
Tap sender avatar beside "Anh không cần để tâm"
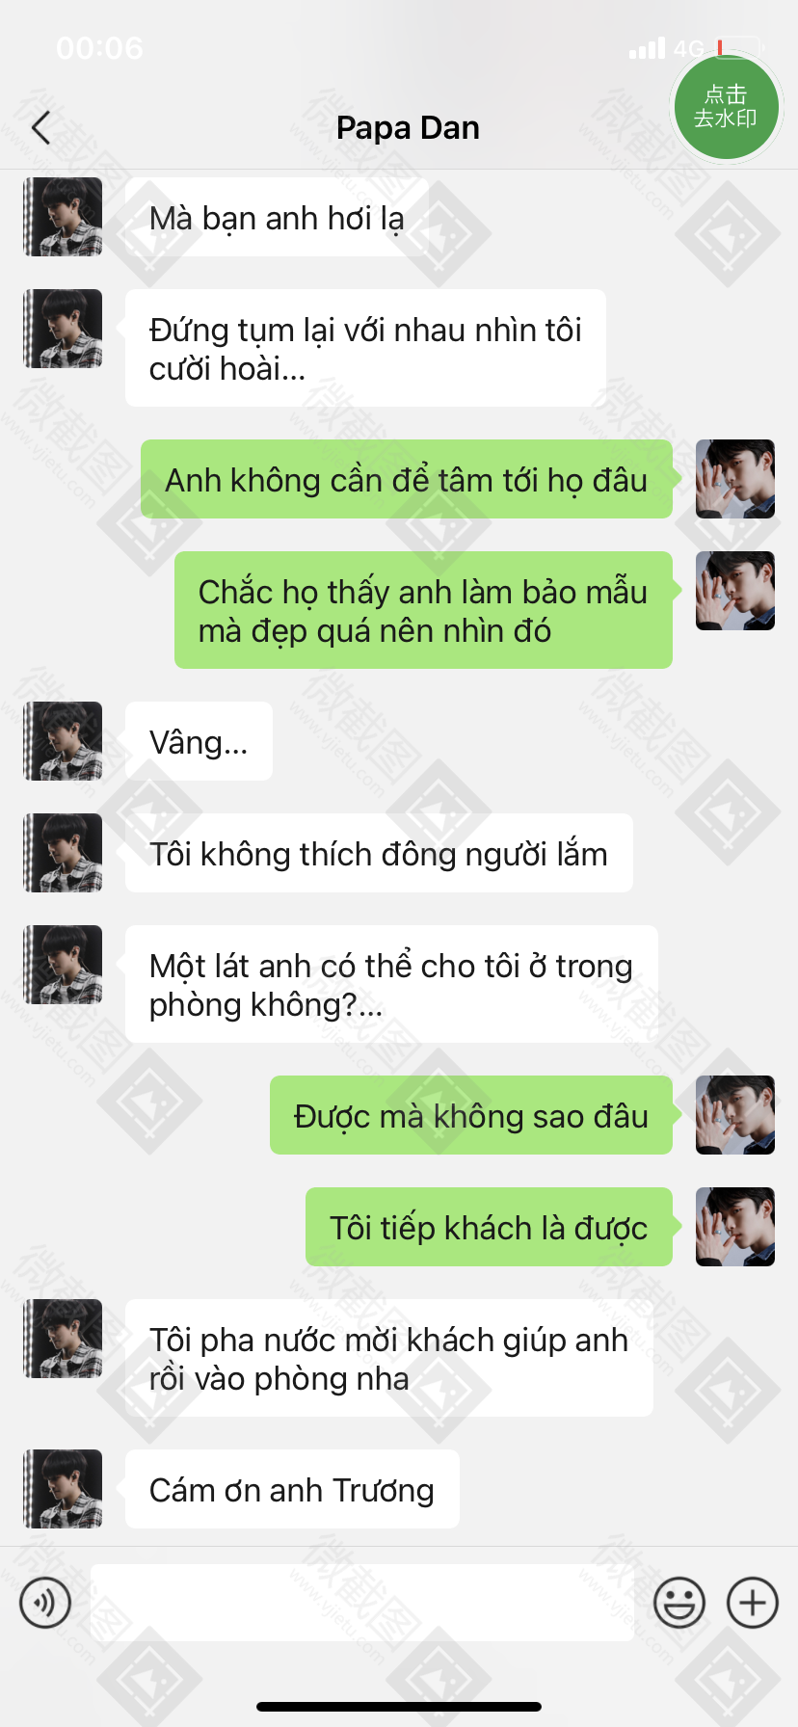(735, 479)
